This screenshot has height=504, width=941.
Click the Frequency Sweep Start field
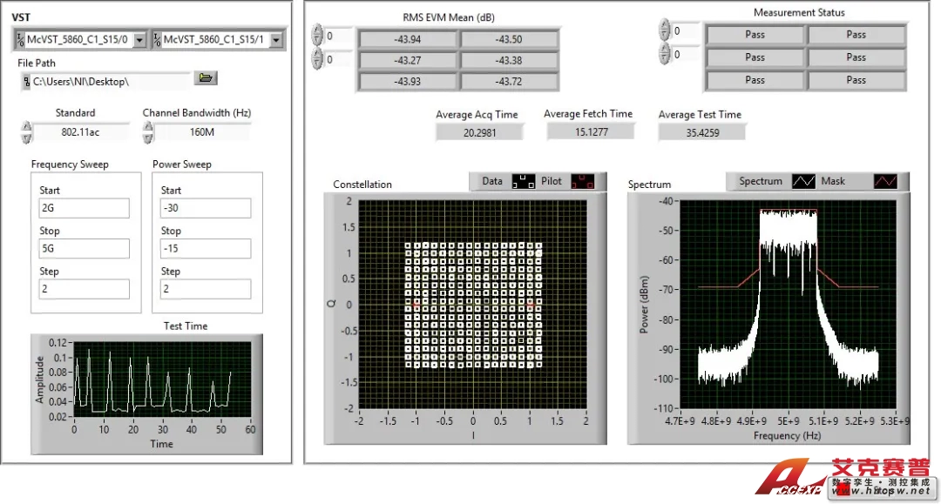coord(83,208)
